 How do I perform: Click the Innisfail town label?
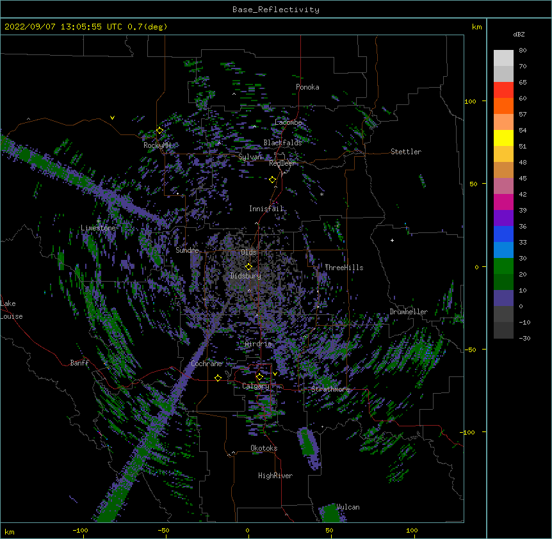point(266,209)
